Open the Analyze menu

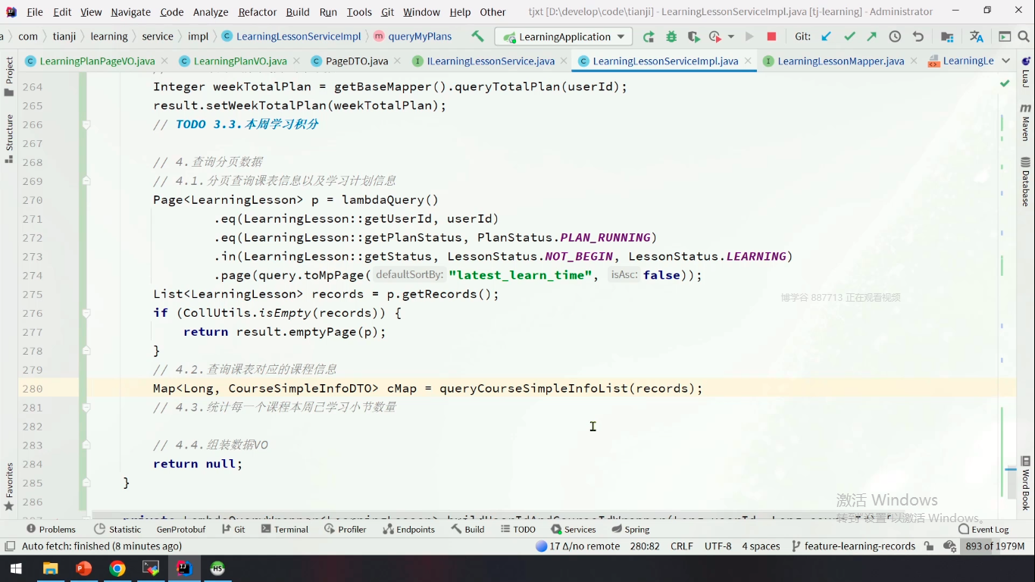211,12
